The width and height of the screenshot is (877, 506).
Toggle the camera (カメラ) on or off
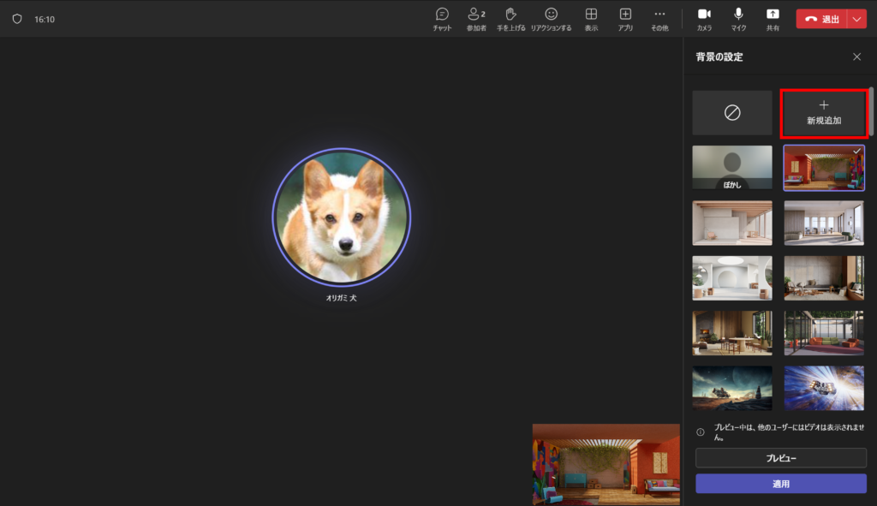[704, 19]
